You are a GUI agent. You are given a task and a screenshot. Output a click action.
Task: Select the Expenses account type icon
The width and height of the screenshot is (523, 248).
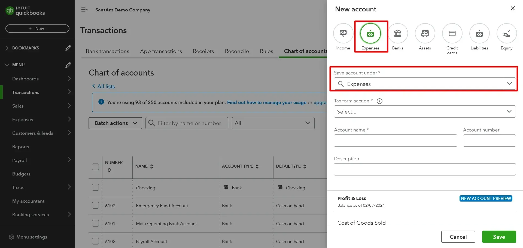pyautogui.click(x=370, y=33)
